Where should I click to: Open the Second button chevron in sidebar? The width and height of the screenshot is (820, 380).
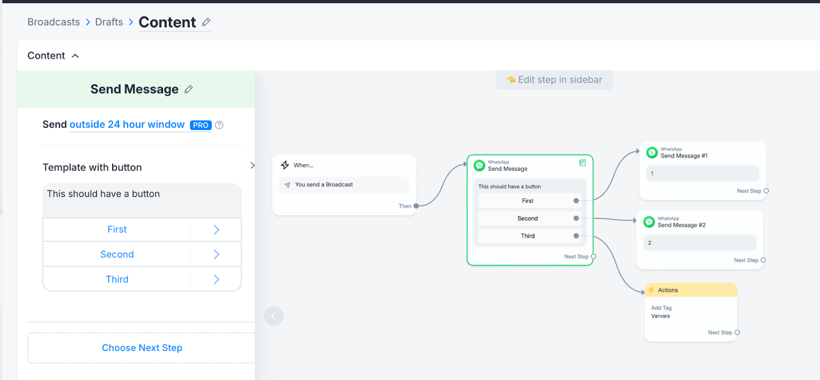[x=216, y=255]
